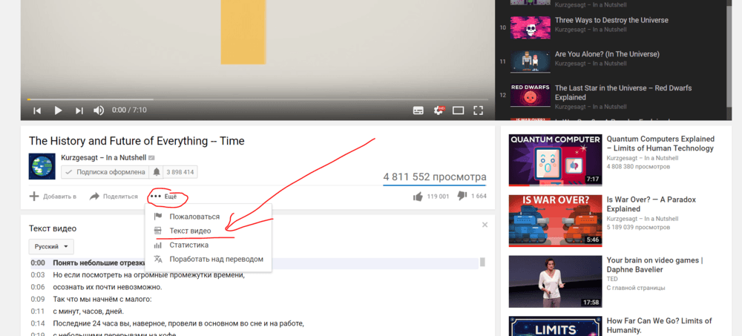This screenshot has width=742, height=336.
Task: Click Добавить в button
Action: tap(53, 197)
